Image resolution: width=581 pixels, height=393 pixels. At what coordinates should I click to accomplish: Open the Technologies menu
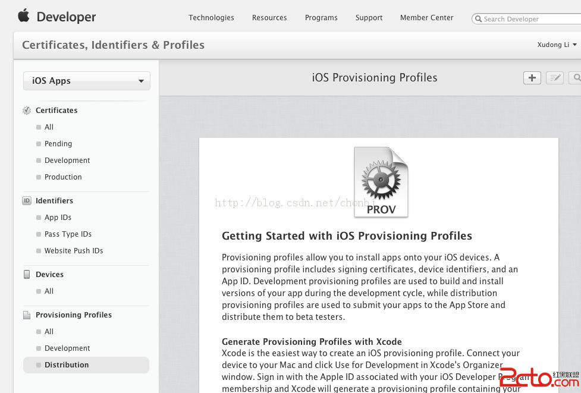tap(211, 18)
